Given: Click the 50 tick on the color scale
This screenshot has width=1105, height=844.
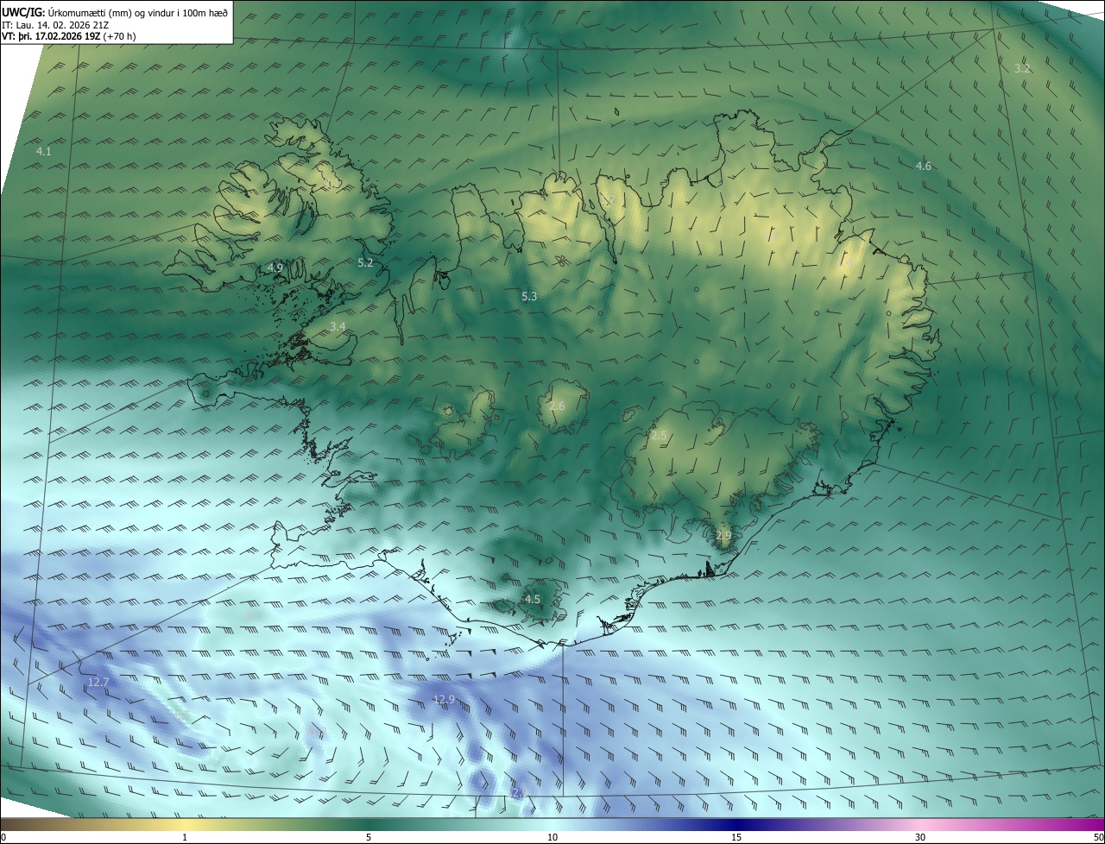Looking at the screenshot, I should pos(1099,837).
